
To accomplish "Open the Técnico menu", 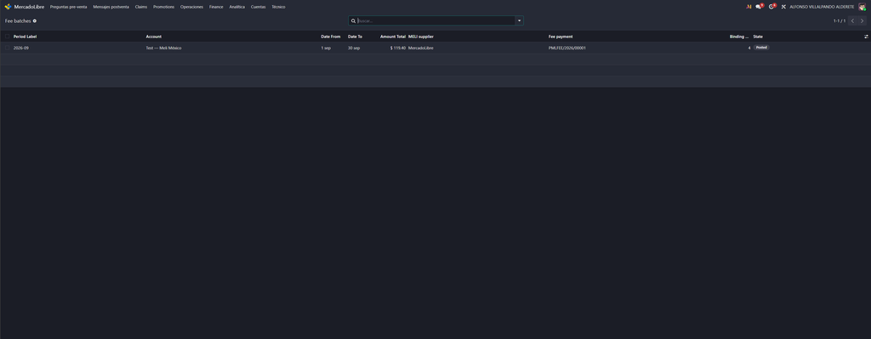I will (278, 7).
